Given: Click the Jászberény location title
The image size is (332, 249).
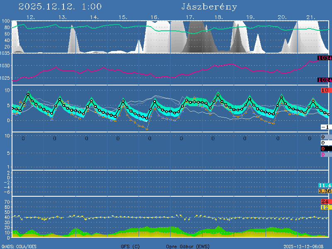Looking at the screenshot, I should [x=209, y=7].
